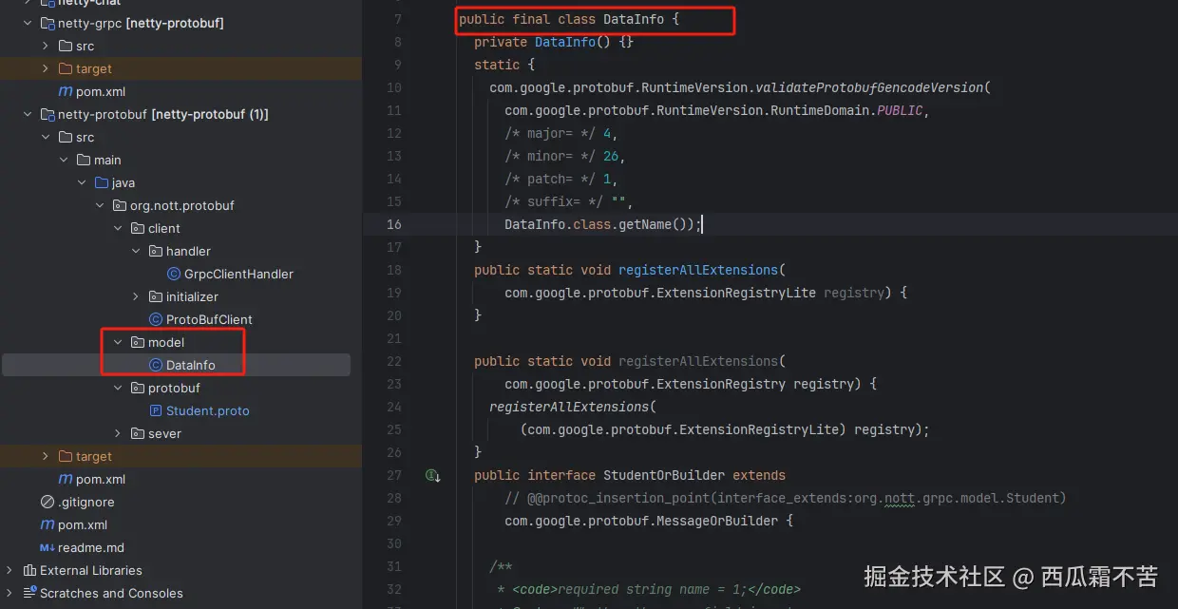Screen dimensions: 1178x609
Task: Click validateProtobufGencodeVersion method call in editor
Action: [x=869, y=87]
